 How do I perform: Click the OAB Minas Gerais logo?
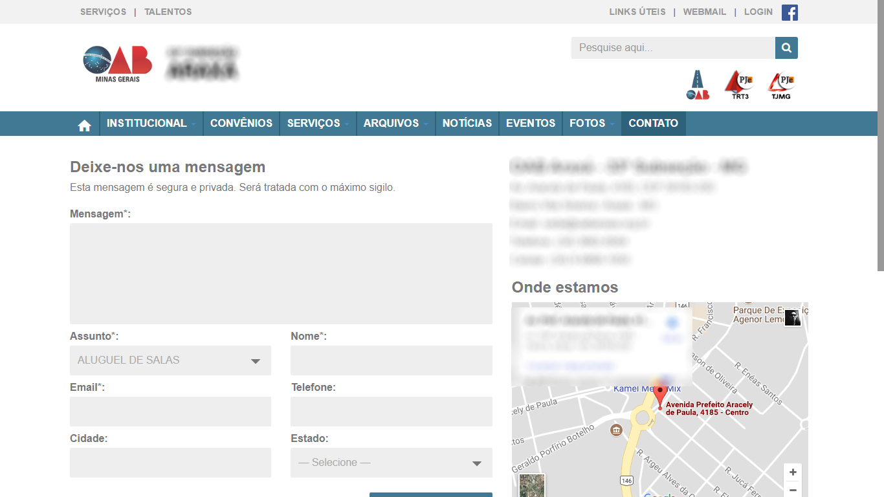tap(118, 63)
